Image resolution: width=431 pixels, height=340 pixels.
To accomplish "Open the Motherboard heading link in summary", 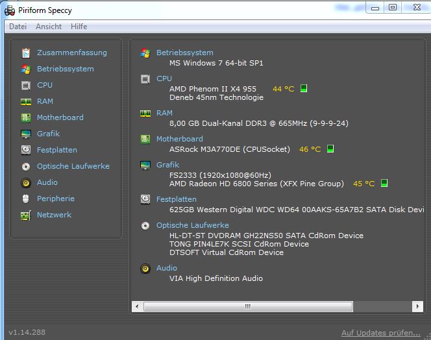I will [x=180, y=139].
